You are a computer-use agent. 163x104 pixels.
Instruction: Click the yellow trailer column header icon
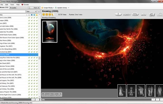(x=37, y=15)
